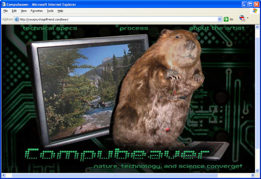Maximize the Internet Explorer window
The image size is (261, 179).
click(x=251, y=4)
